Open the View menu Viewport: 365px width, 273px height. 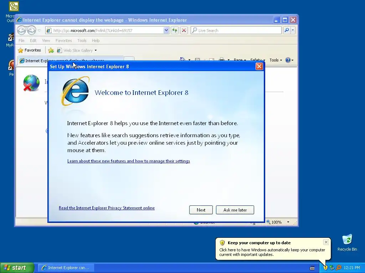point(46,41)
